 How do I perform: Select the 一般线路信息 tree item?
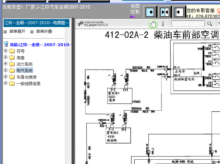[29, 84]
